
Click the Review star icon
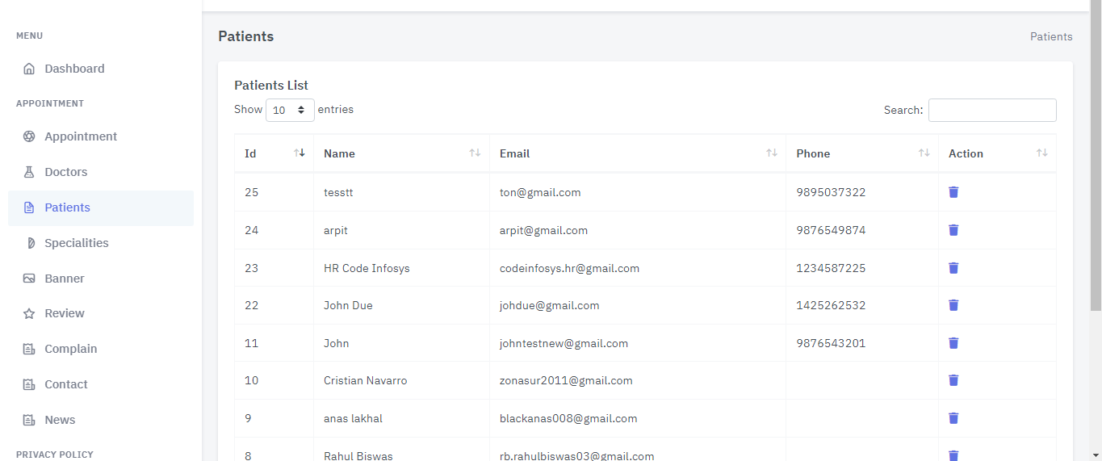point(29,313)
